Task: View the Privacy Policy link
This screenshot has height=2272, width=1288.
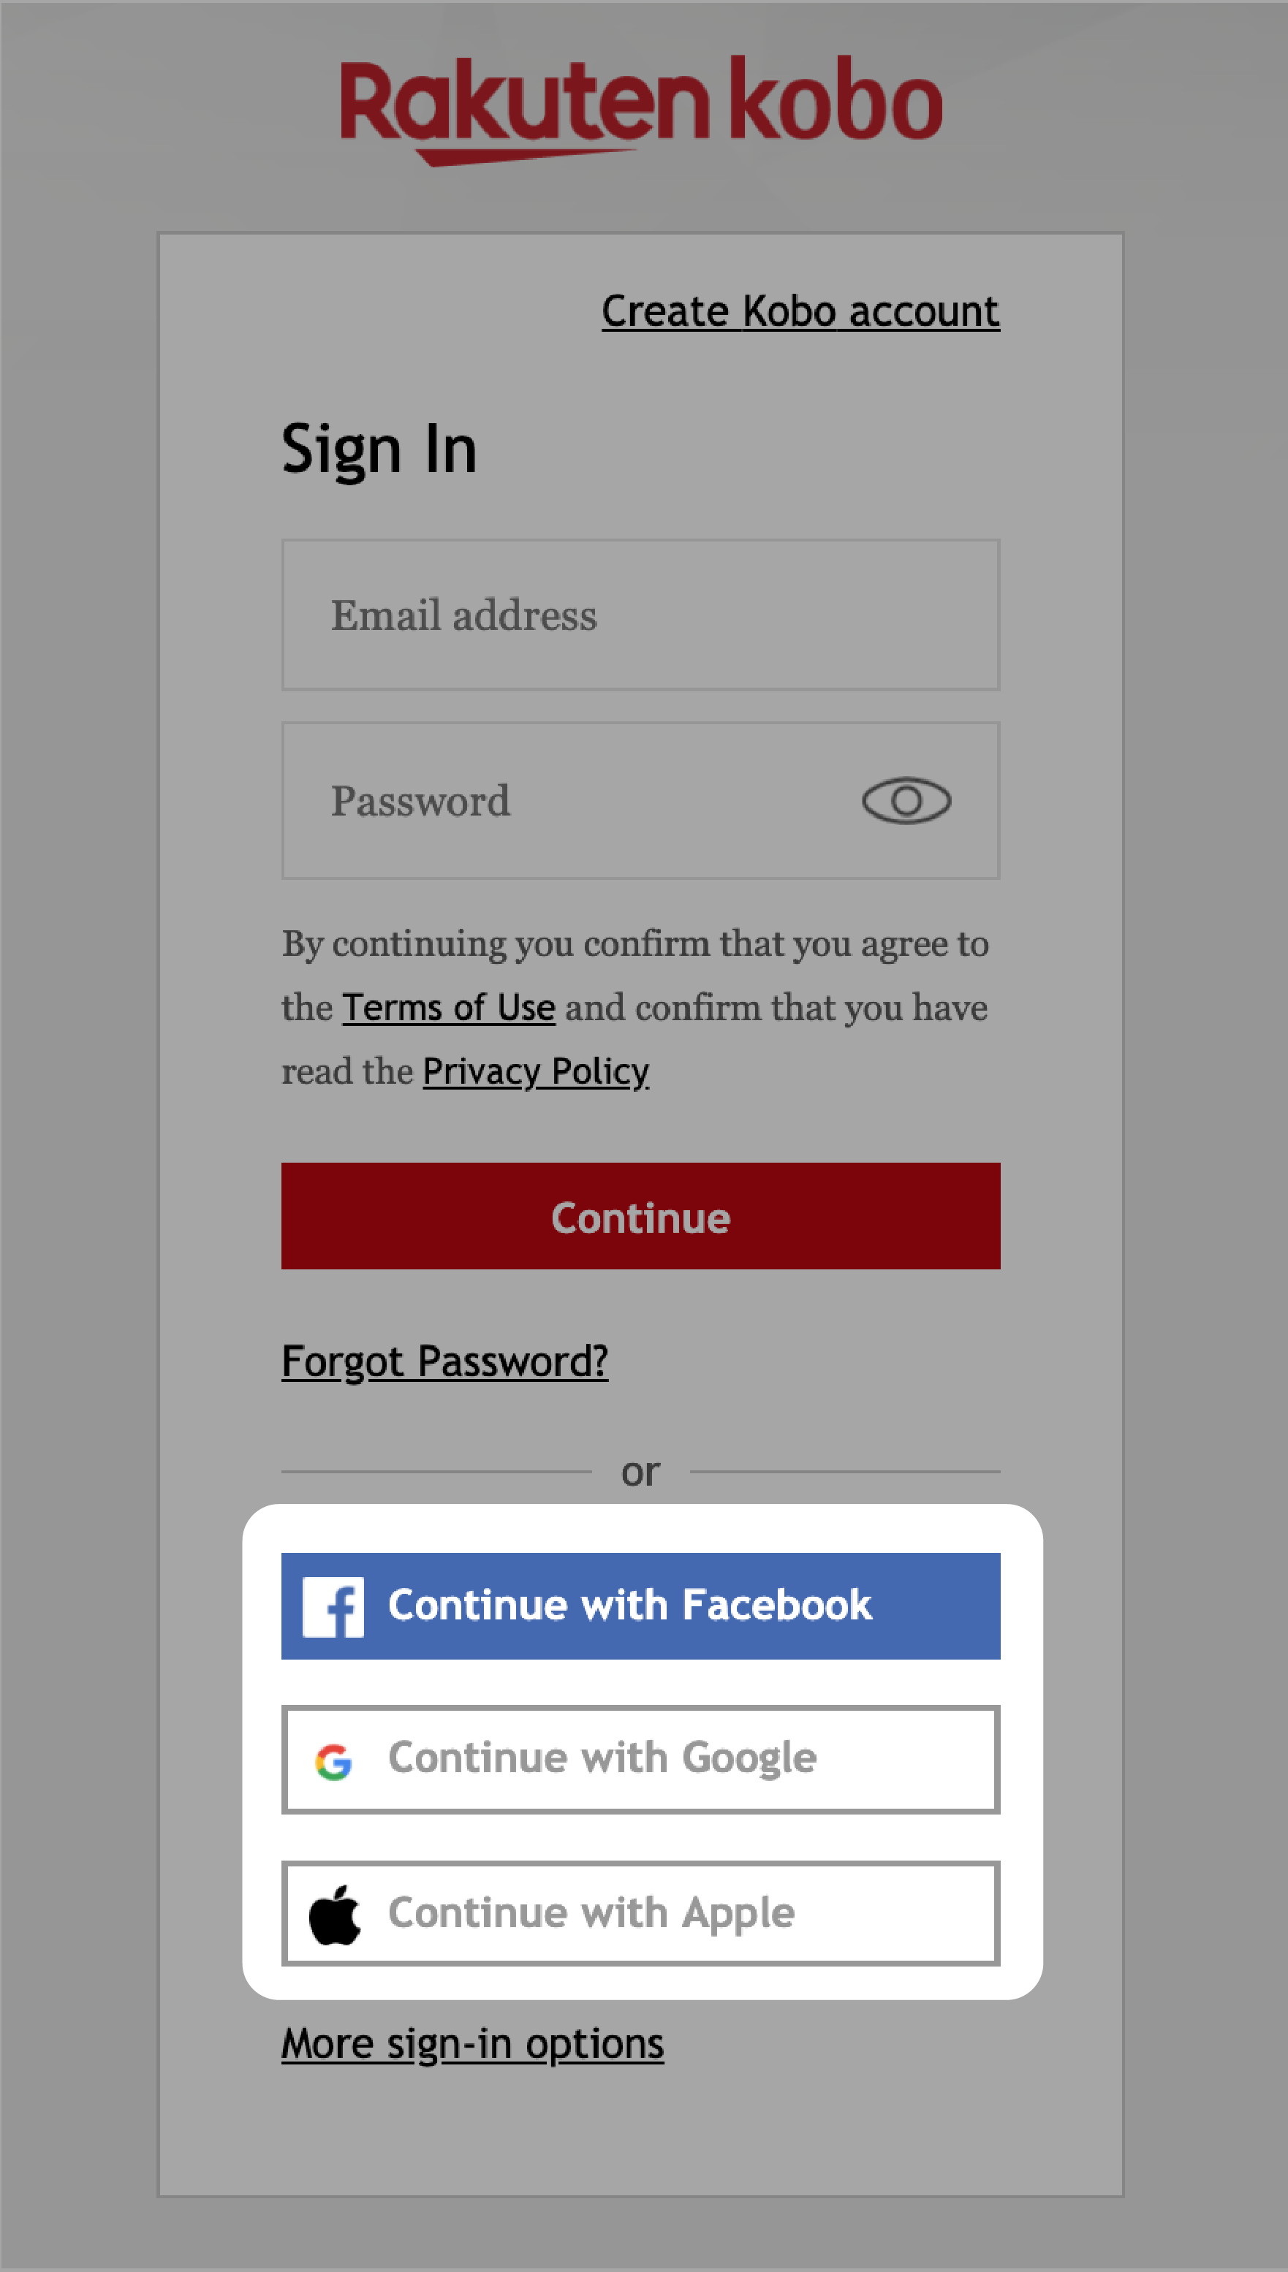Action: coord(535,1072)
